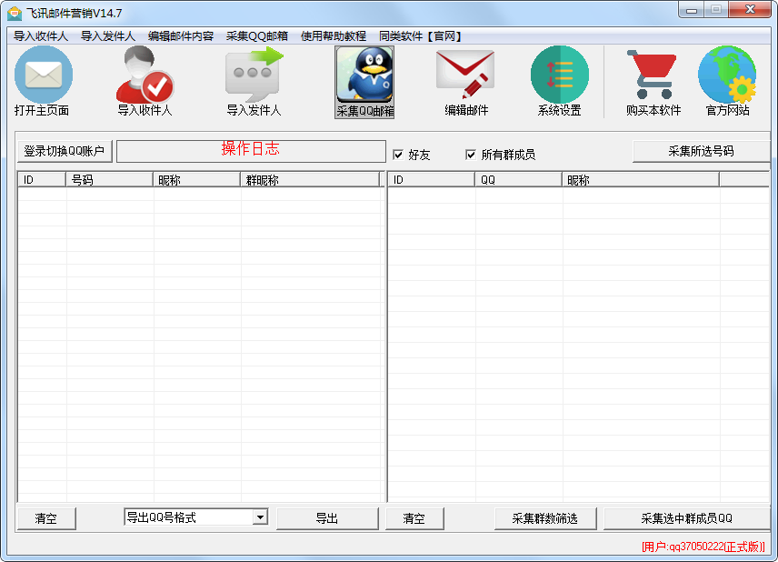Open the 使用帮助教程 menu
778x562 pixels.
click(x=334, y=36)
